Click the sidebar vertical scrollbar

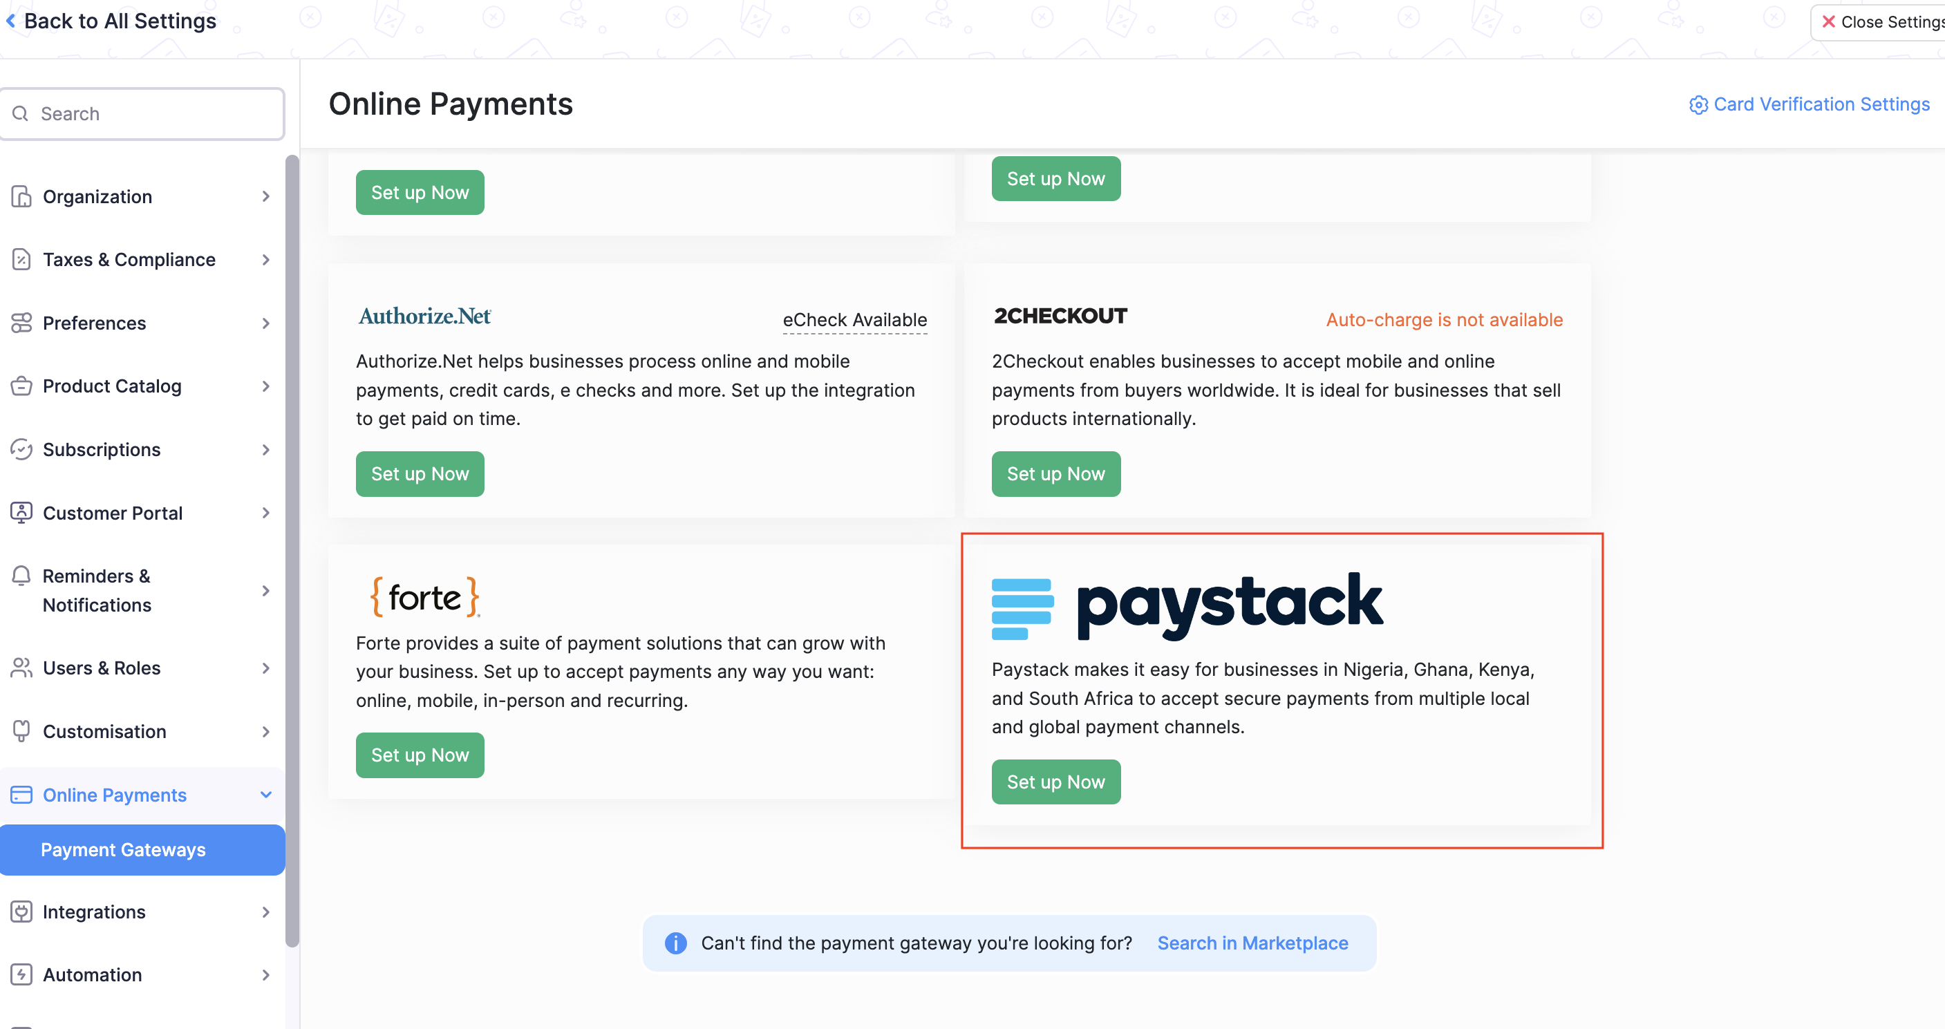tap(292, 549)
